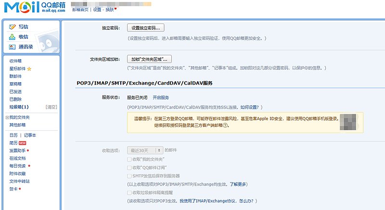Click the receive mail (收信) download icon
The image size is (385, 210).
12,37
